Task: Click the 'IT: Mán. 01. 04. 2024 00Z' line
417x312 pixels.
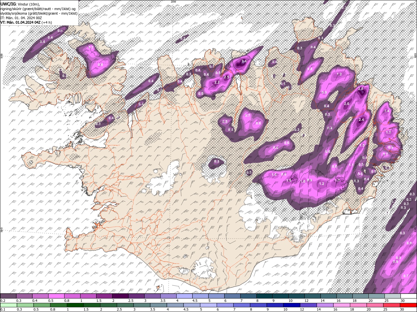Action: 21,18
